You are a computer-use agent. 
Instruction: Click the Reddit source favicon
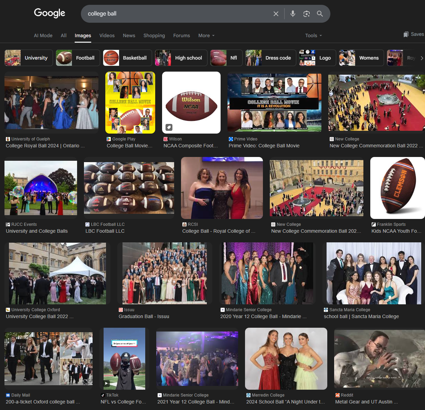(x=338, y=395)
